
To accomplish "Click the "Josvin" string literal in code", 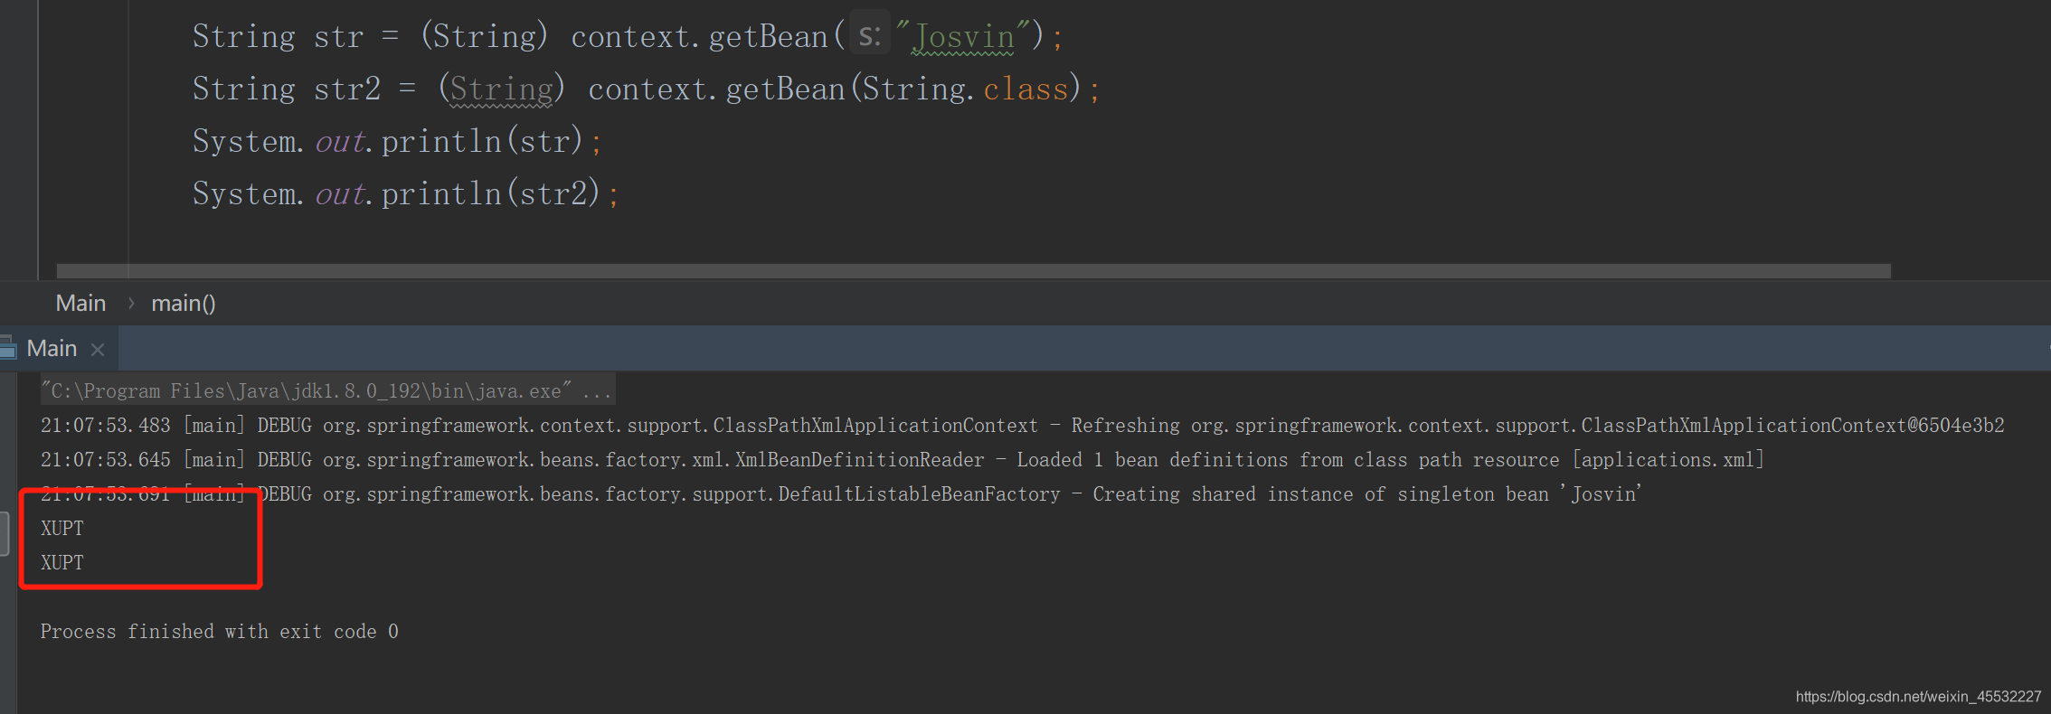I will point(963,37).
